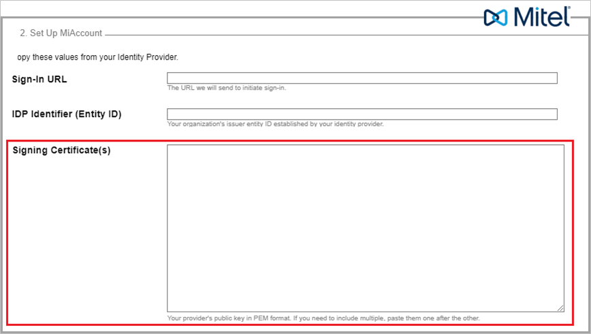Select the 'IDP Identifier (Entity ID)' label

[x=66, y=114]
